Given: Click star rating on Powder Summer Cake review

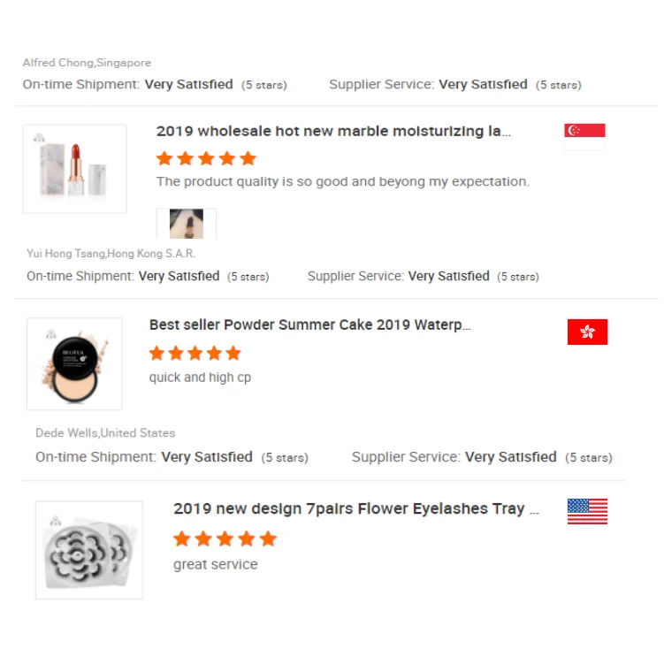Looking at the screenshot, I should coord(195,354).
